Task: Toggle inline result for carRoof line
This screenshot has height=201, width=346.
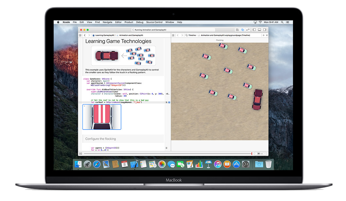Action: coord(169,102)
